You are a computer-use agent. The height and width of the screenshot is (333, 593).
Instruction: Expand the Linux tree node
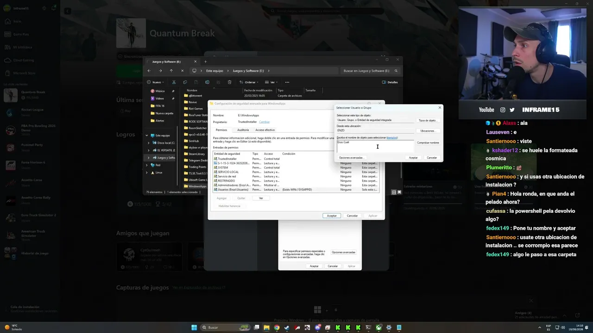147,173
